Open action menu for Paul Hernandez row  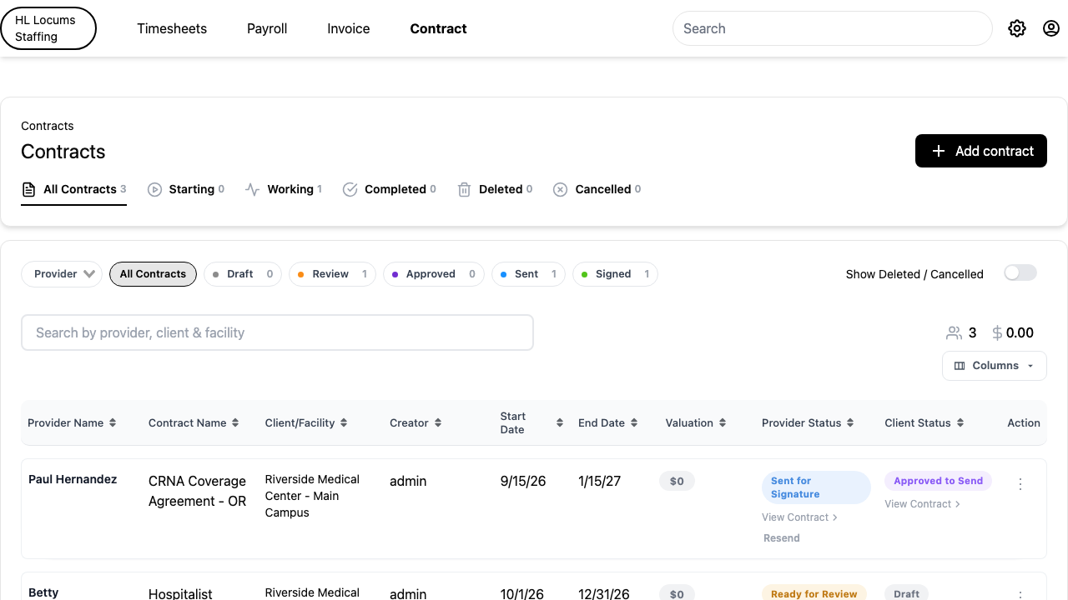[1020, 484]
